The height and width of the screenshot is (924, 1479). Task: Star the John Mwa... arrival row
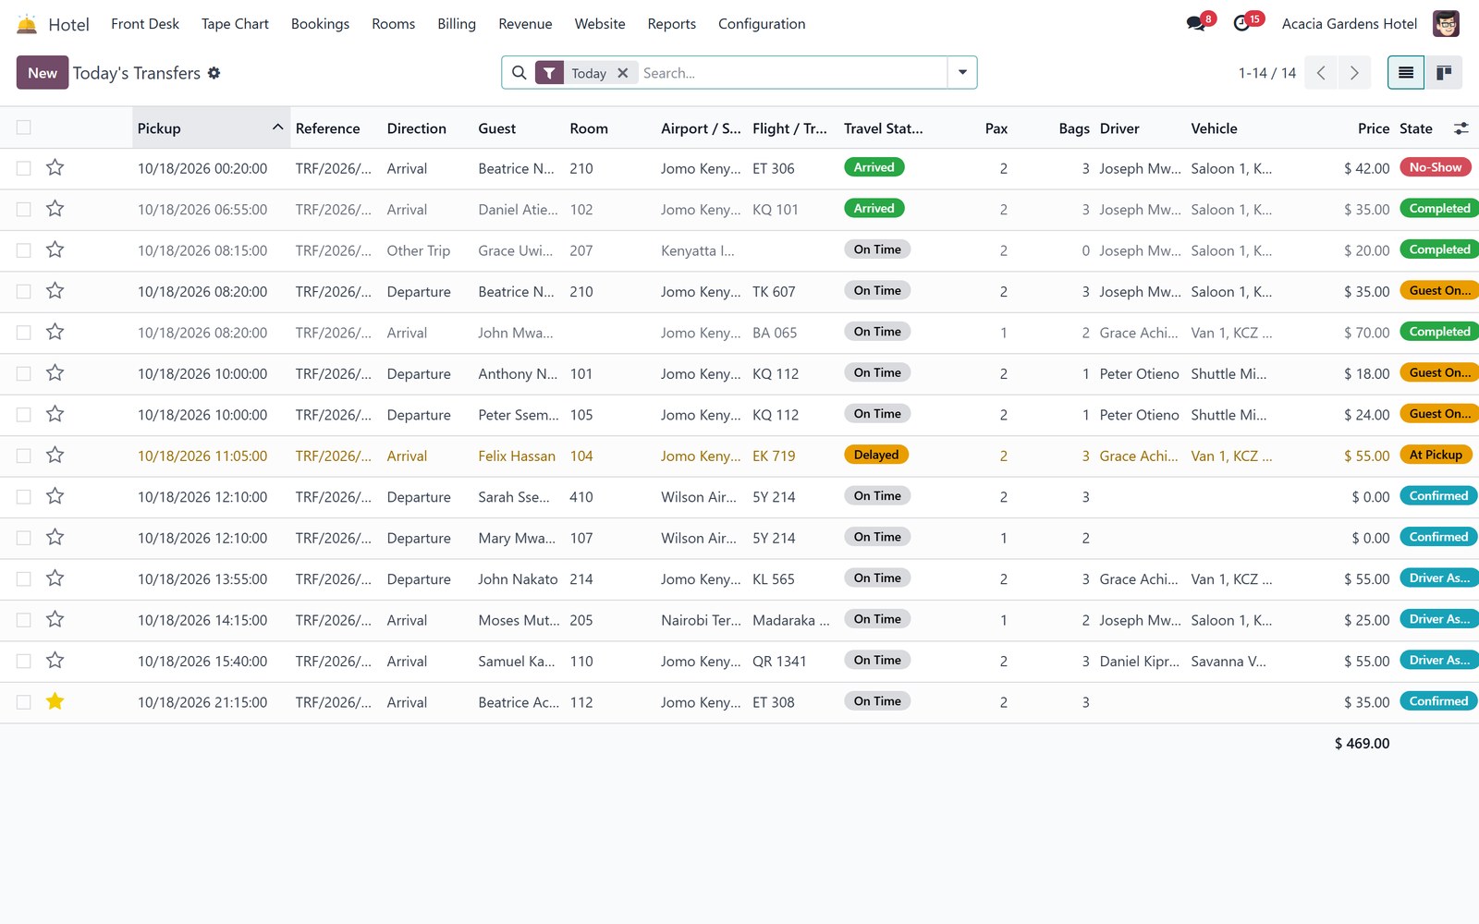[x=55, y=333]
